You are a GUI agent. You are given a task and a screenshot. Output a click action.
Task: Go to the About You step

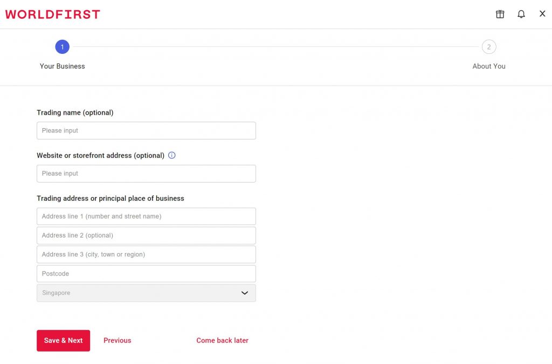click(x=489, y=66)
